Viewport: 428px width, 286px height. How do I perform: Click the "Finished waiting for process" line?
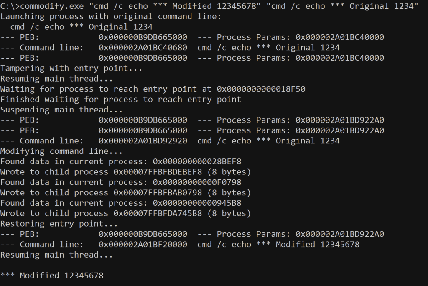pyautogui.click(x=120, y=100)
